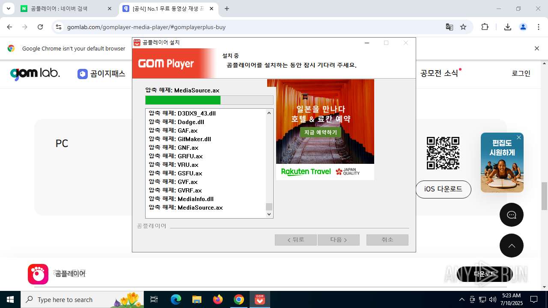Launch Microsoft Edge from taskbar
Viewport: 548px width, 308px height.
(x=176, y=299)
